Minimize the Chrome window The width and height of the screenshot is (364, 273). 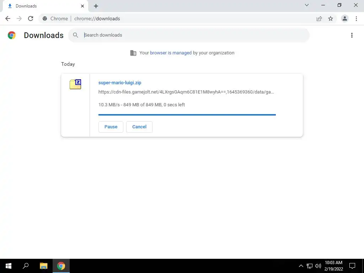pos(323,5)
